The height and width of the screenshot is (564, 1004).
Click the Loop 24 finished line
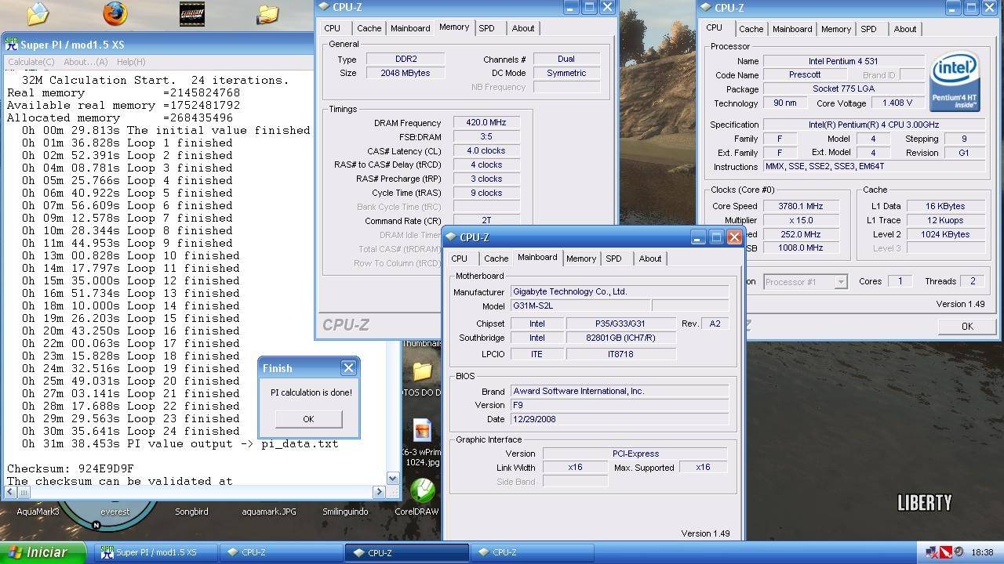[x=131, y=431]
